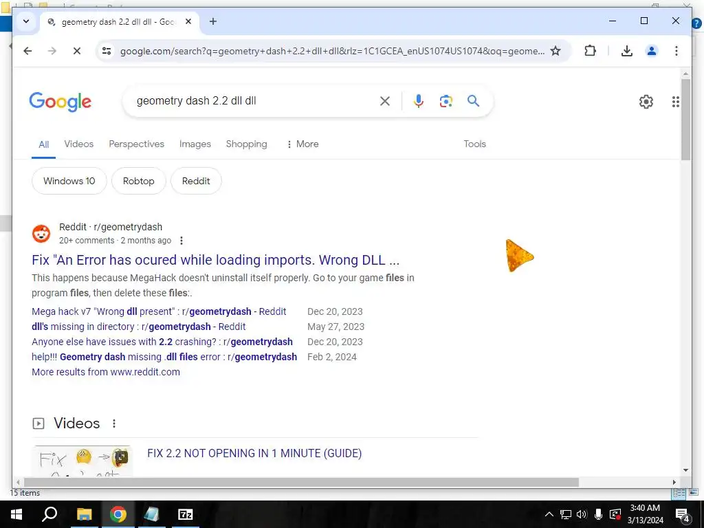
Task: Stop loading the page
Action: [x=77, y=51]
